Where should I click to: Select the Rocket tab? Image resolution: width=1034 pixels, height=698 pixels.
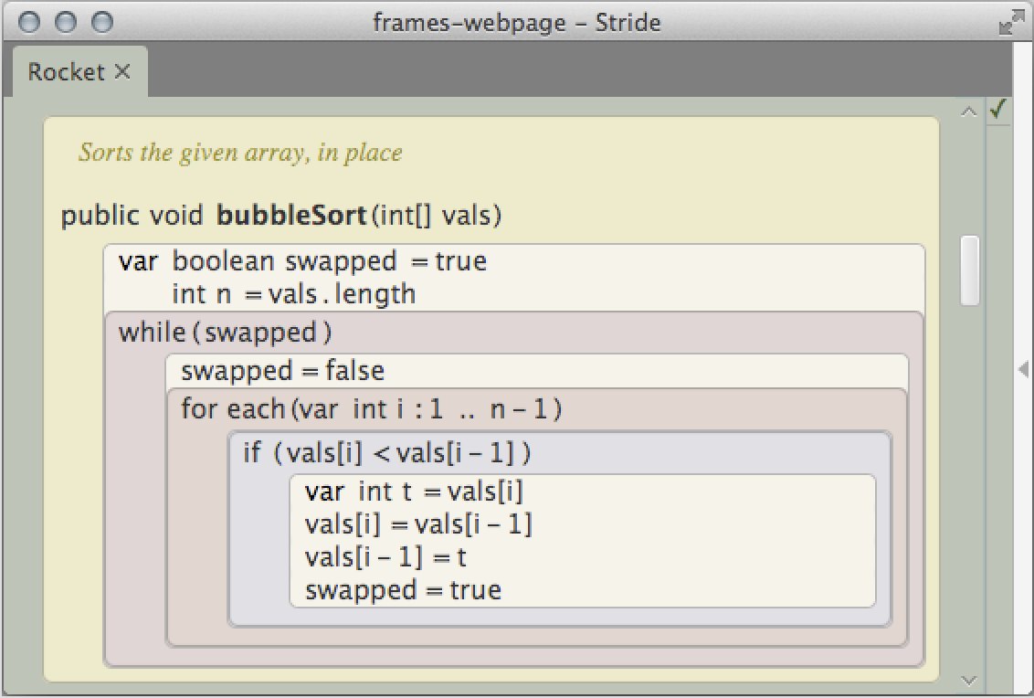[x=67, y=72]
